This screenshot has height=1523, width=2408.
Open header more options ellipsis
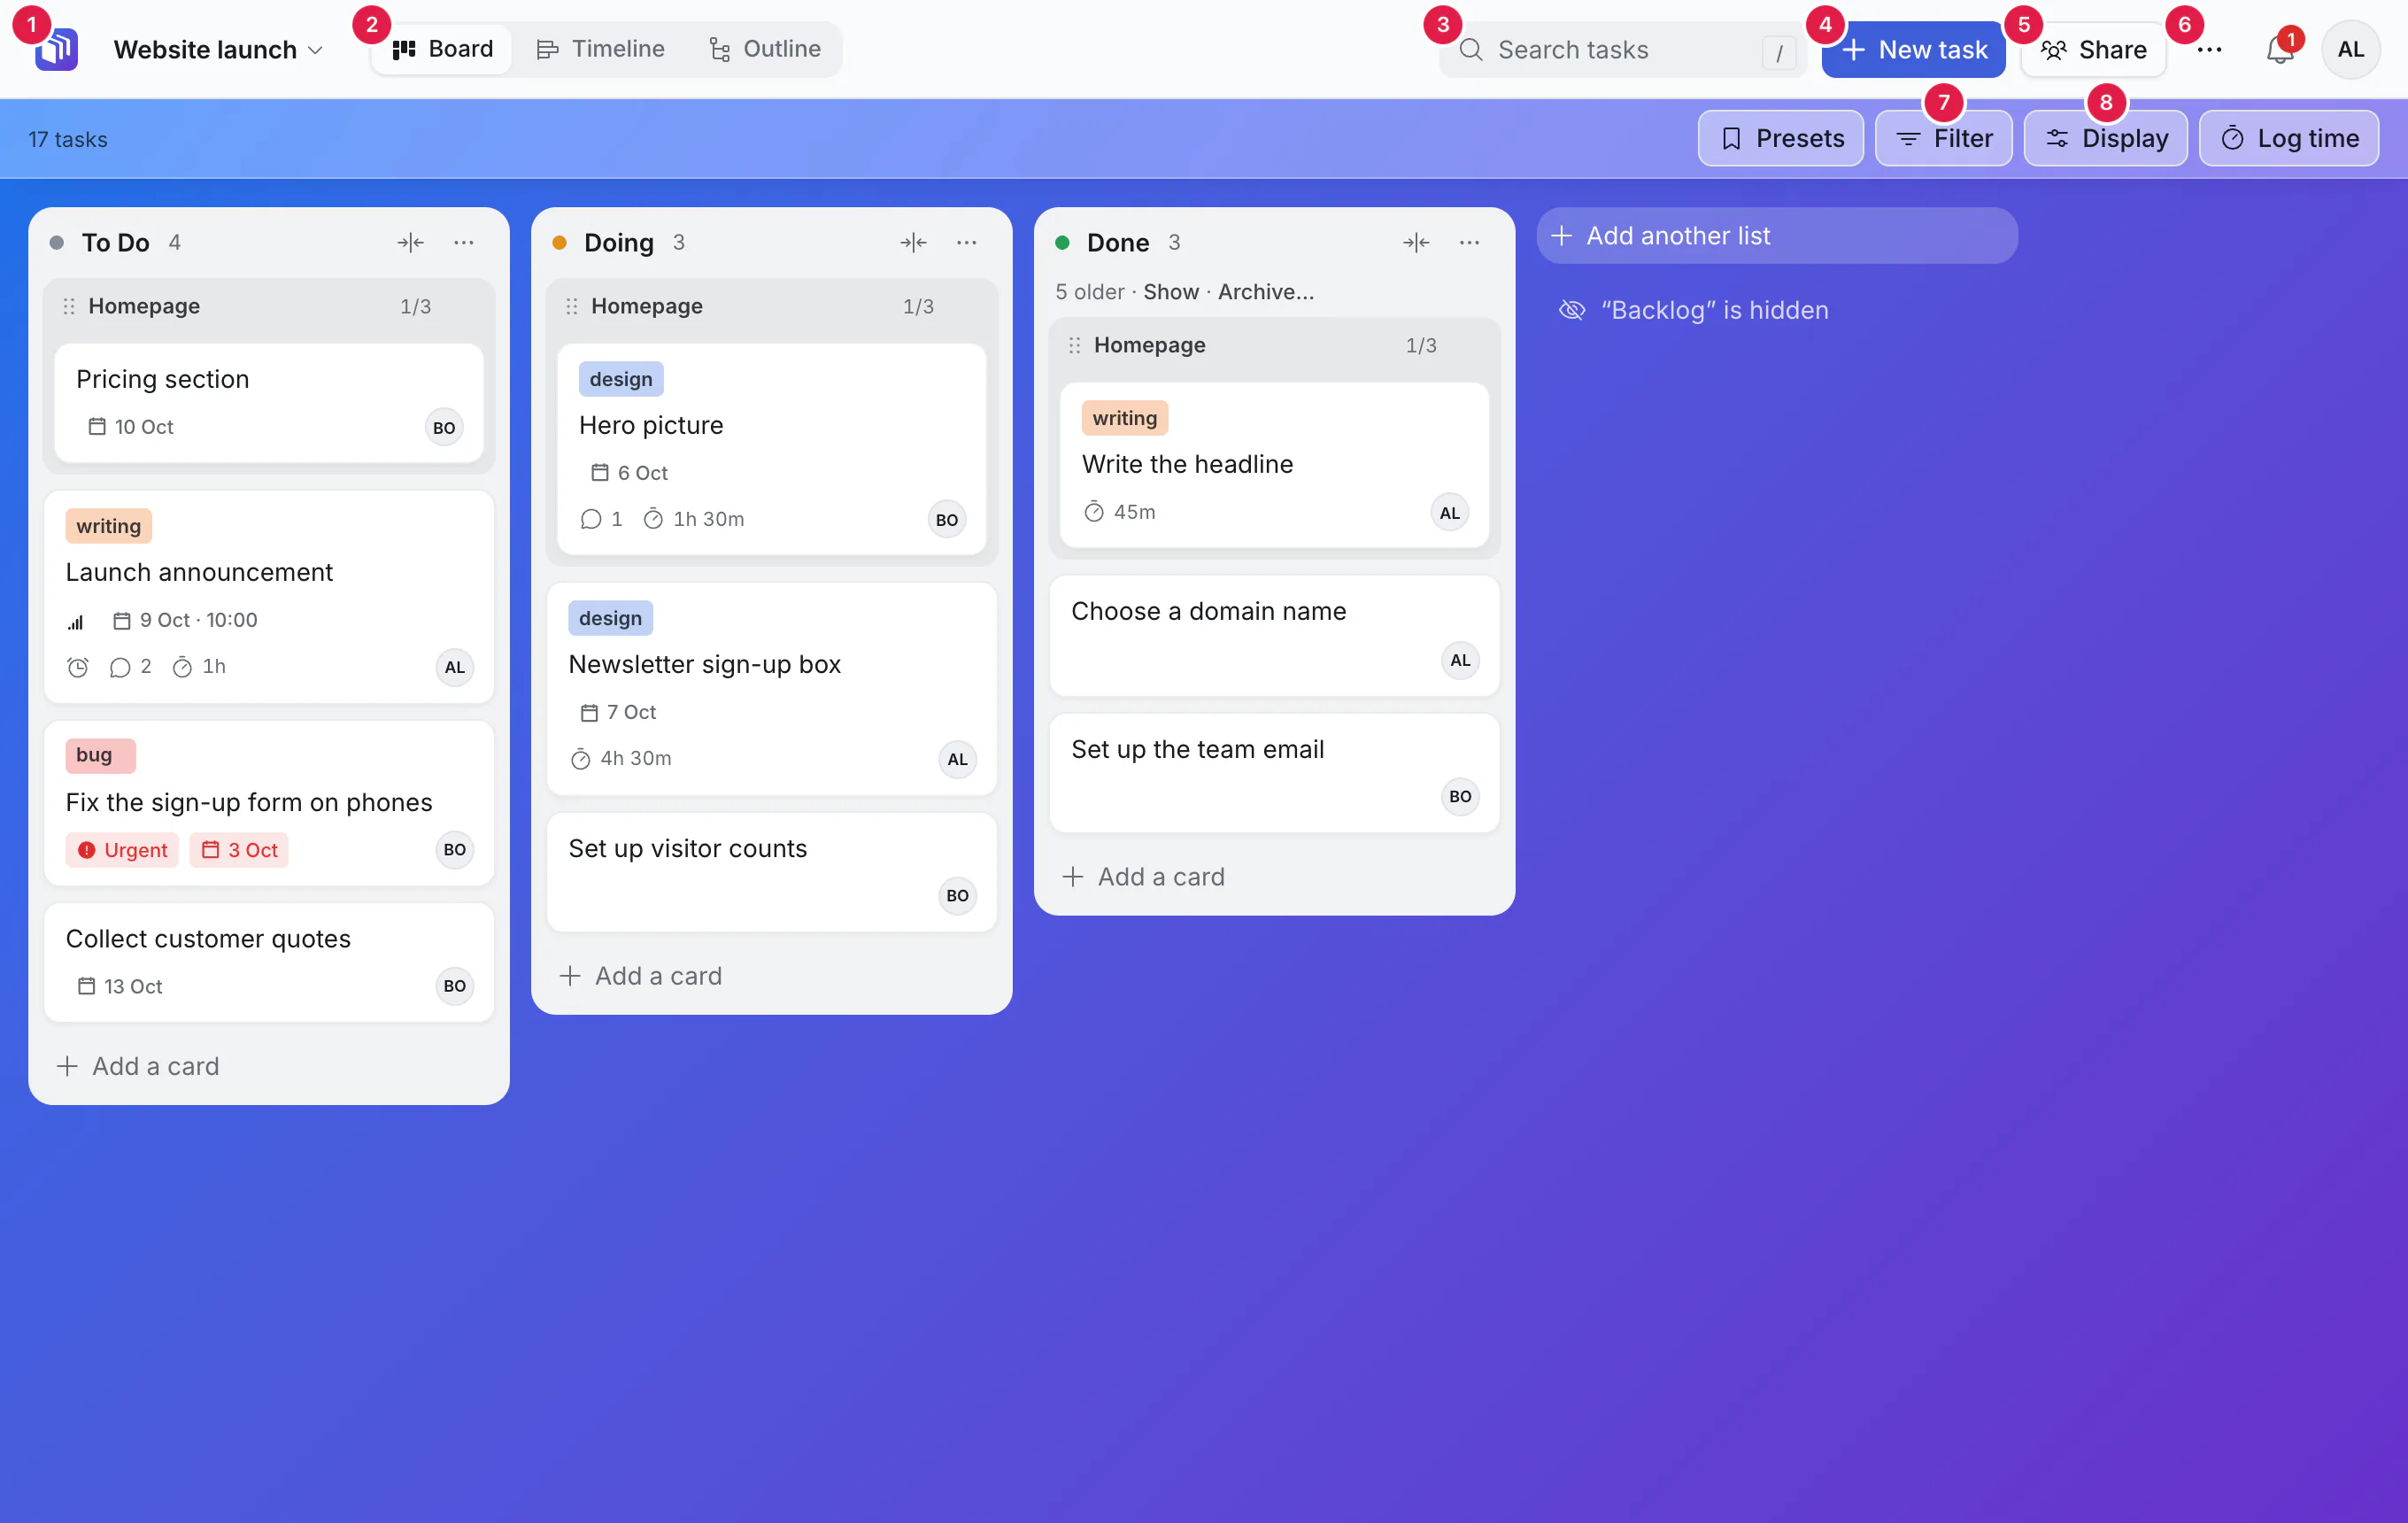[x=2209, y=49]
